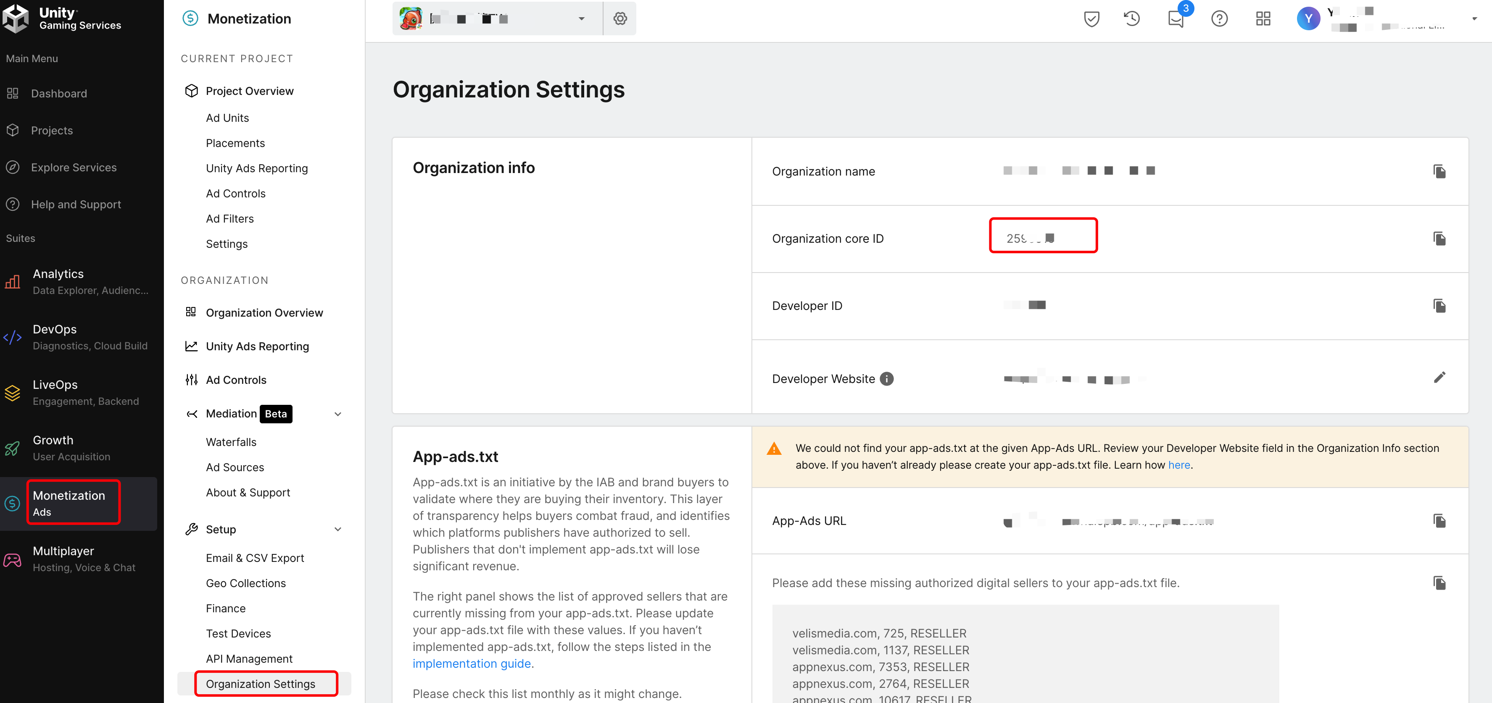This screenshot has width=1492, height=703.
Task: Open the project selector dropdown
Action: 498,18
